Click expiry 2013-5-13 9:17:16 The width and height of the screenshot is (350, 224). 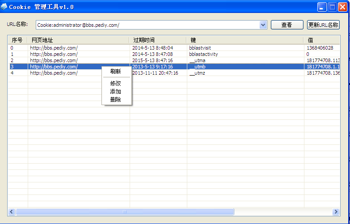pos(152,67)
